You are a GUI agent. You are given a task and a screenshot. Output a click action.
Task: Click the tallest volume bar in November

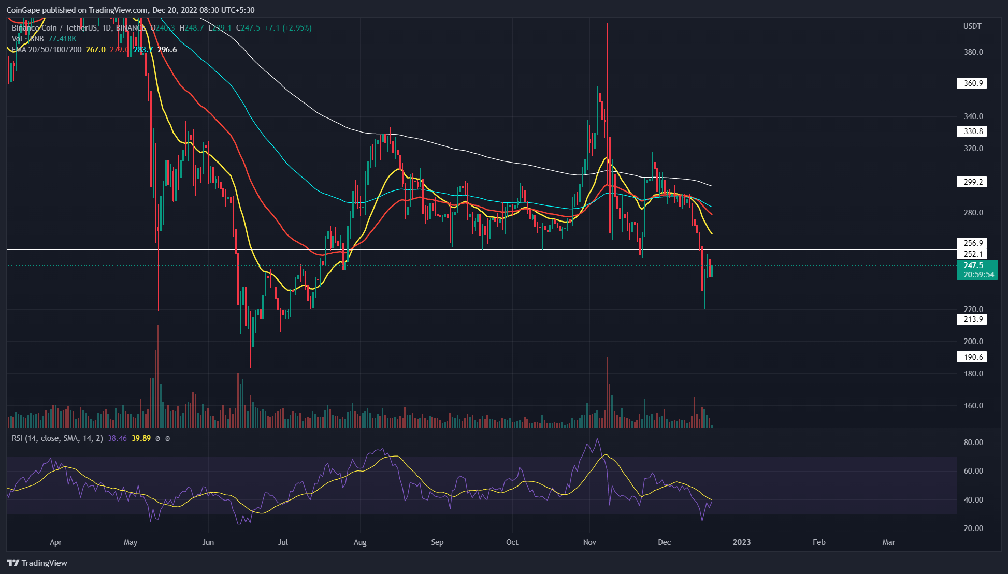tap(607, 393)
